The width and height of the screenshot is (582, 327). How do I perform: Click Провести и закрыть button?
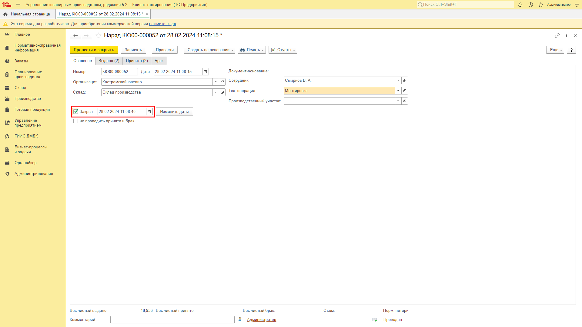coord(94,50)
